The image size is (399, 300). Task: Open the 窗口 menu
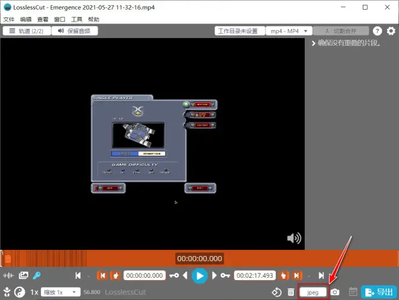point(59,19)
